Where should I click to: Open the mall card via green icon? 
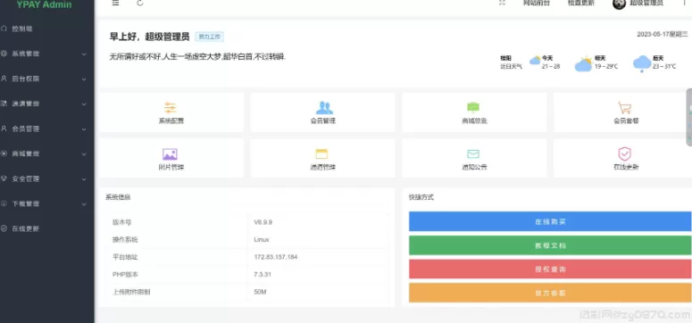[473, 107]
